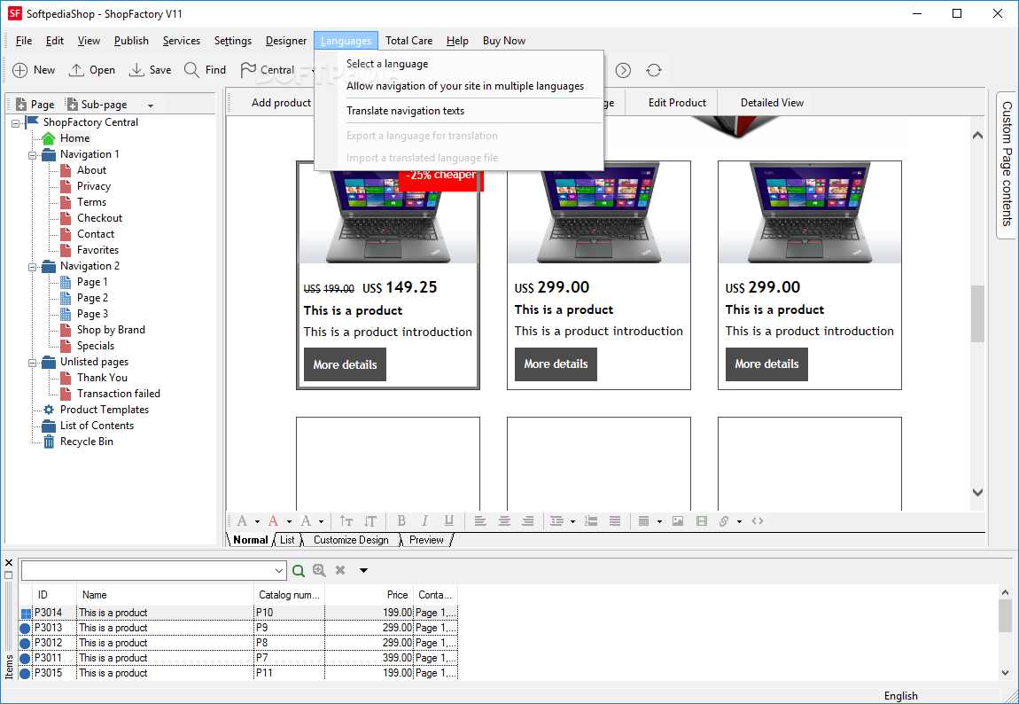Choose Translate navigation texts entry
The image size is (1019, 704).
406,111
